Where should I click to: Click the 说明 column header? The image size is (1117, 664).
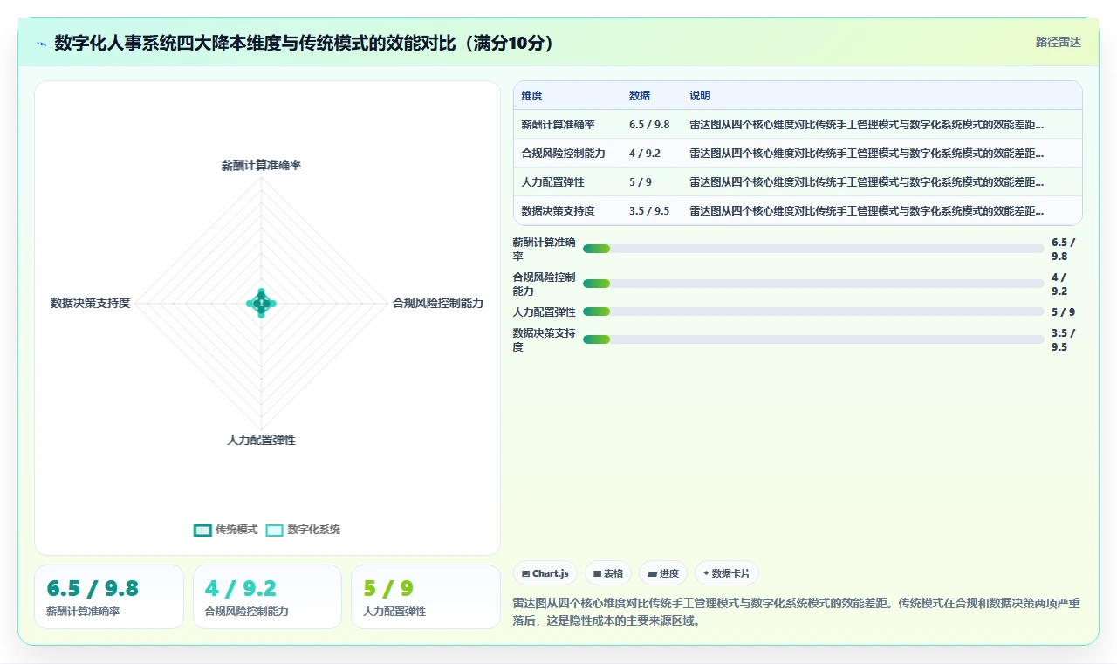tap(700, 96)
